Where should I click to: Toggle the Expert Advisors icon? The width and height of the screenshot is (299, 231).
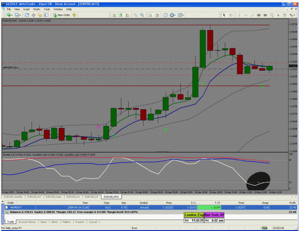click(74, 15)
